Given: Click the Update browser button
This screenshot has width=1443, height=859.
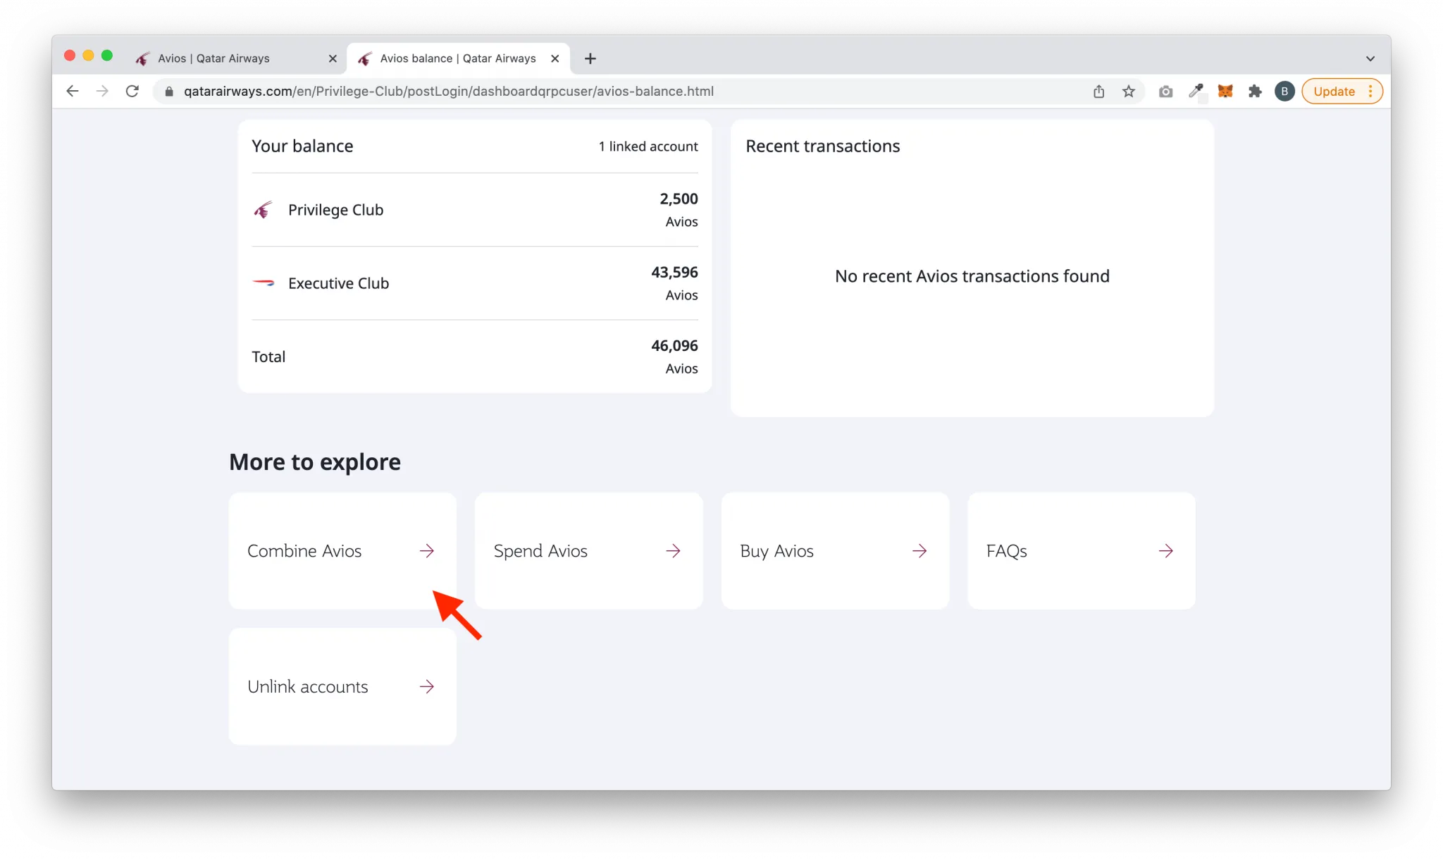Looking at the screenshot, I should click(x=1342, y=92).
